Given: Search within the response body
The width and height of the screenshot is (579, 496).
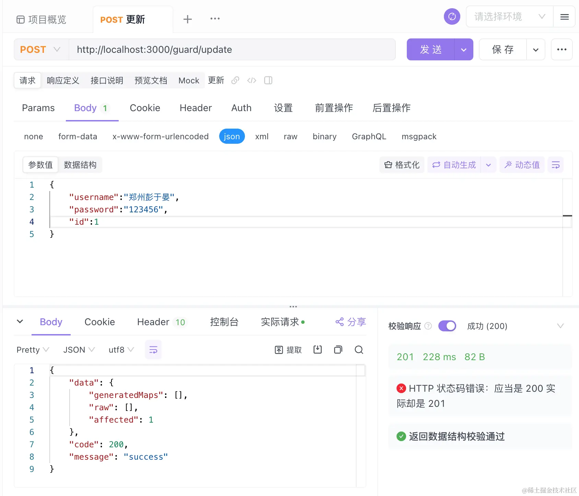Looking at the screenshot, I should [x=359, y=350].
